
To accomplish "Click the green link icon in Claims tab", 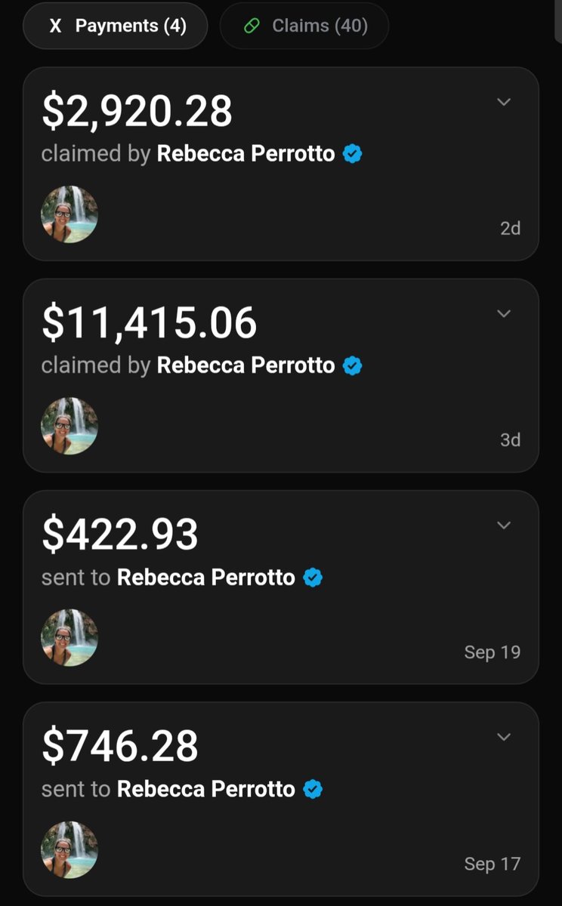I will tap(252, 26).
